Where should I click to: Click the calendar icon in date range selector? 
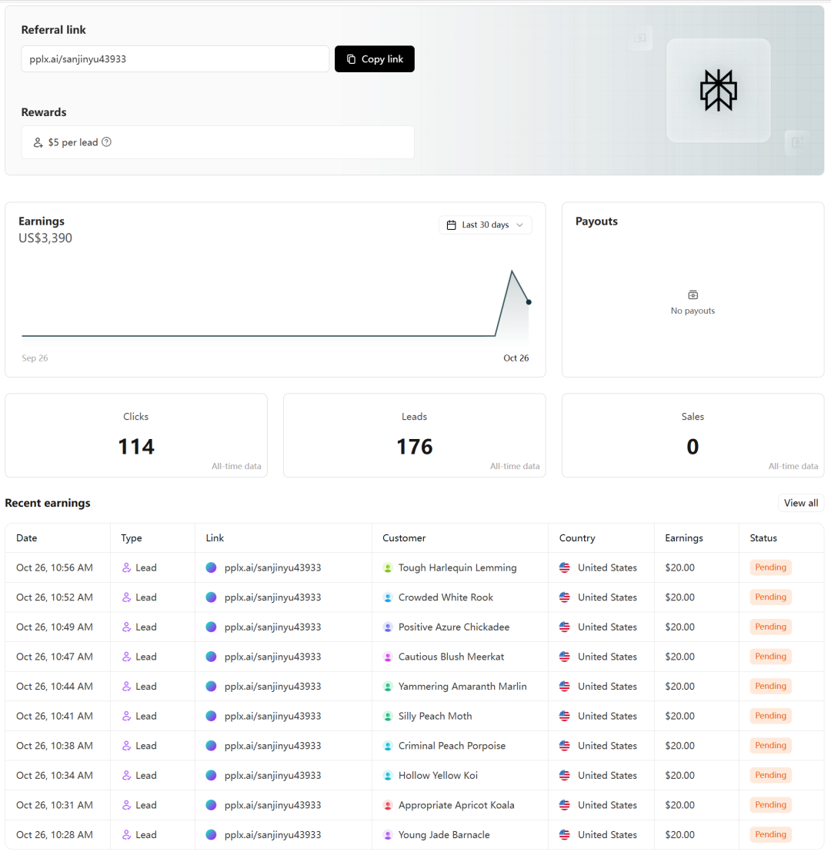[452, 225]
